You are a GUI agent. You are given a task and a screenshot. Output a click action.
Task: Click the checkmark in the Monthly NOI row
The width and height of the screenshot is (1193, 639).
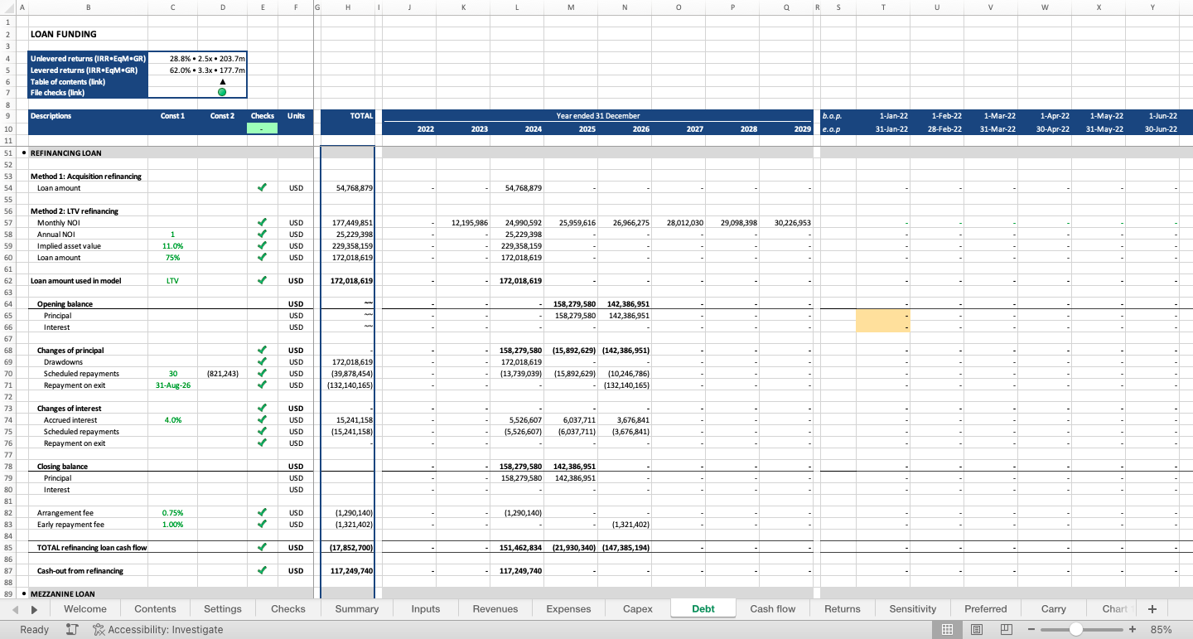(x=262, y=223)
